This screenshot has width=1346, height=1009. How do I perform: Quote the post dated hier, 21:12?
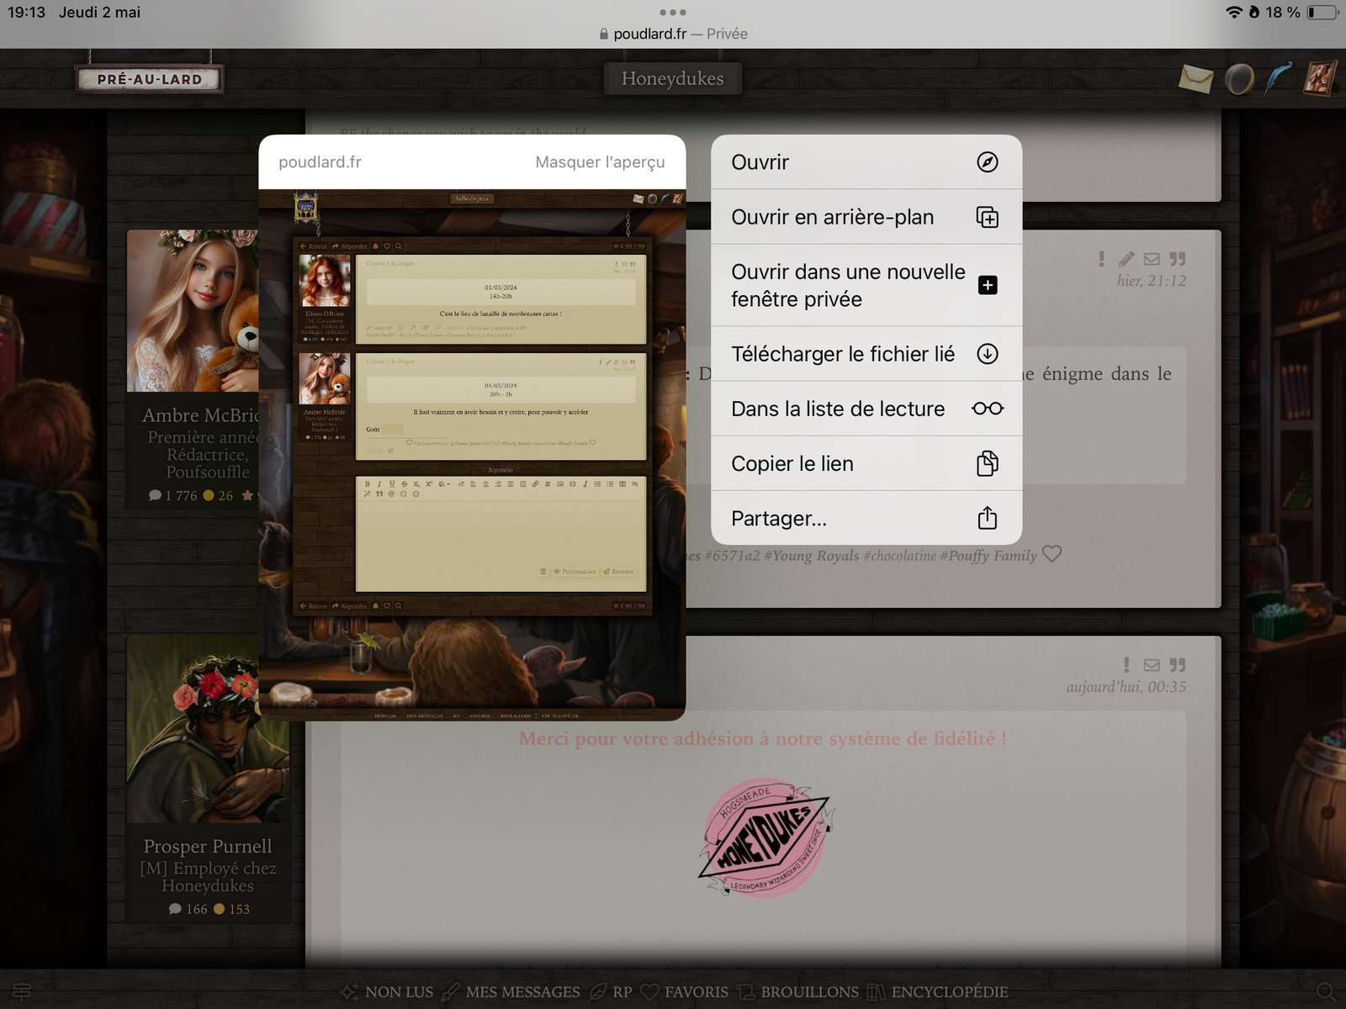[x=1177, y=259]
